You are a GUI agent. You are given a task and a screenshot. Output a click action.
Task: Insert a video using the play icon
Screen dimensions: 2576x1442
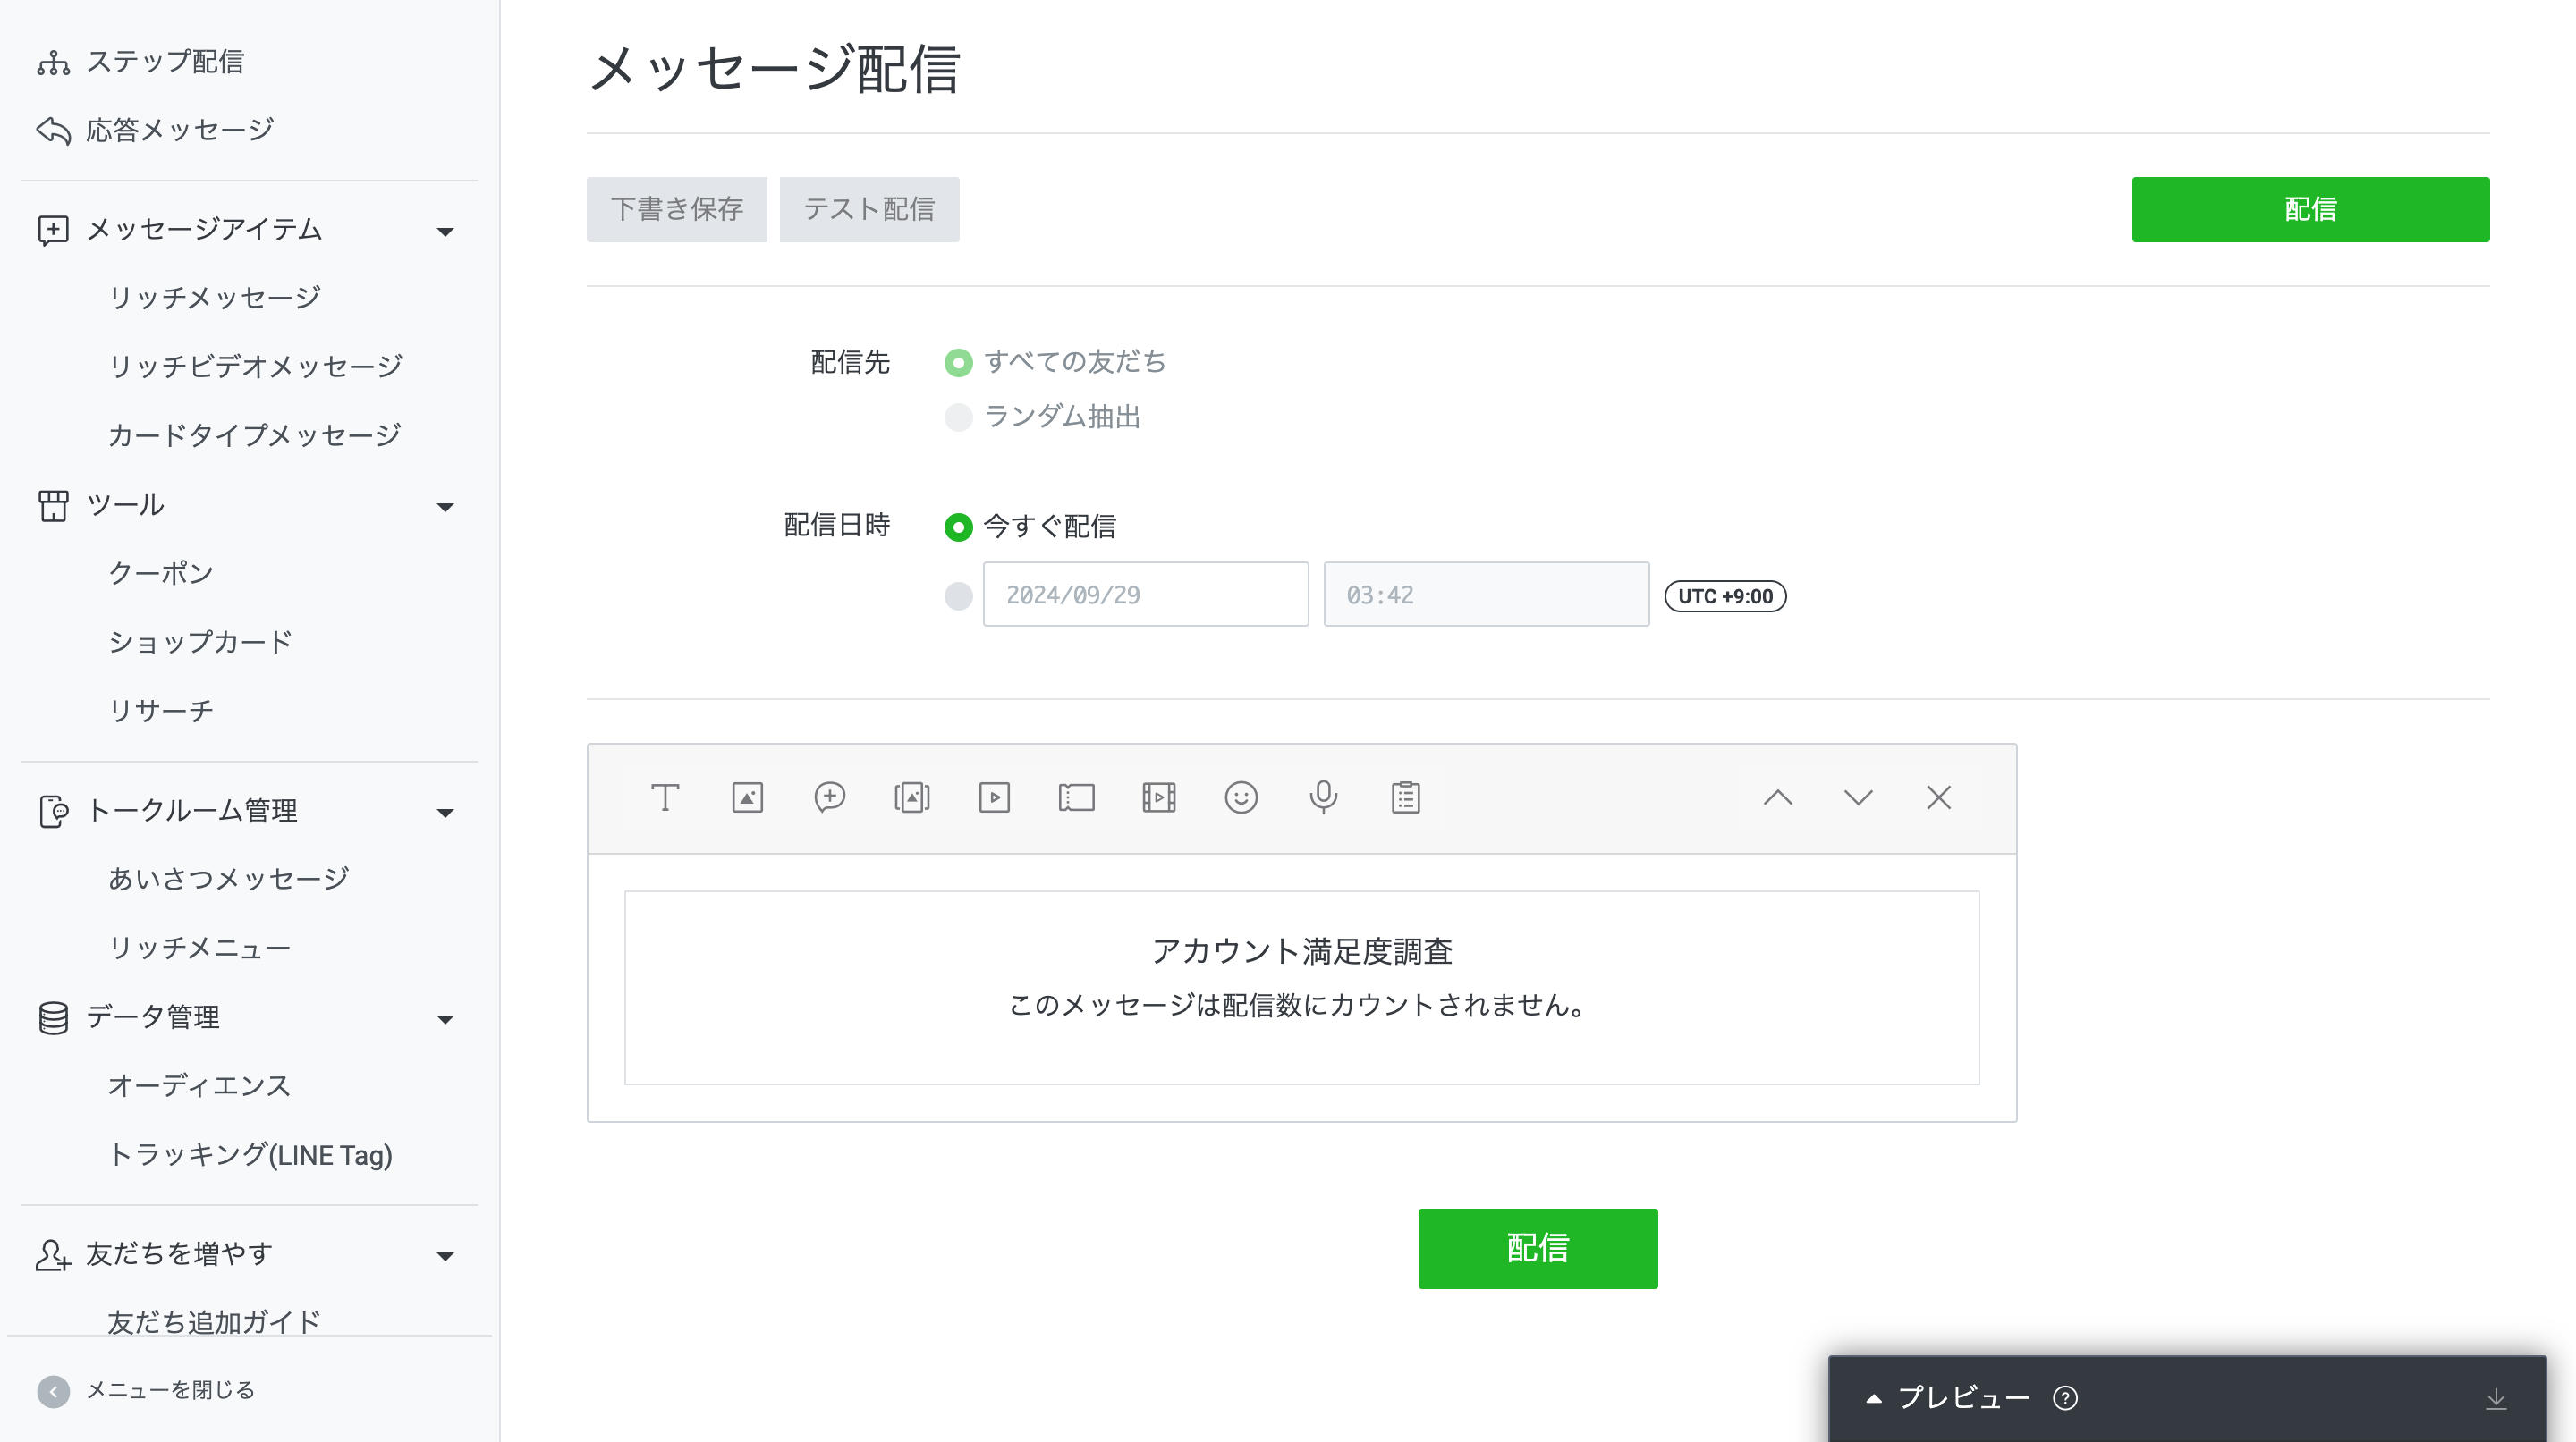(994, 797)
